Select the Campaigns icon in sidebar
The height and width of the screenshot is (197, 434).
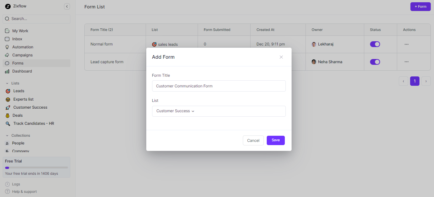[7, 55]
